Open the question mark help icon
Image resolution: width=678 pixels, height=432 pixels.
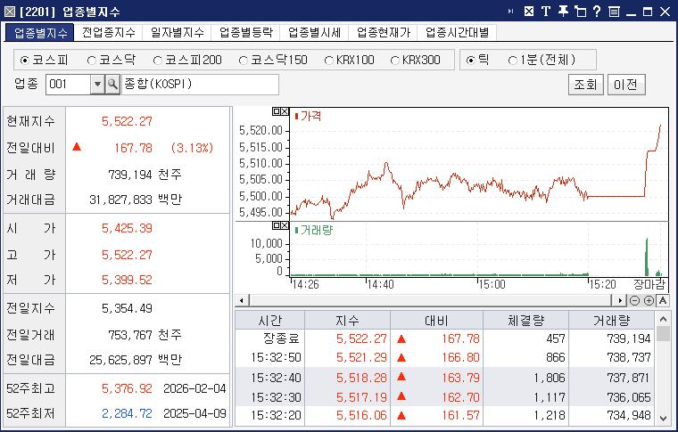[x=597, y=12]
